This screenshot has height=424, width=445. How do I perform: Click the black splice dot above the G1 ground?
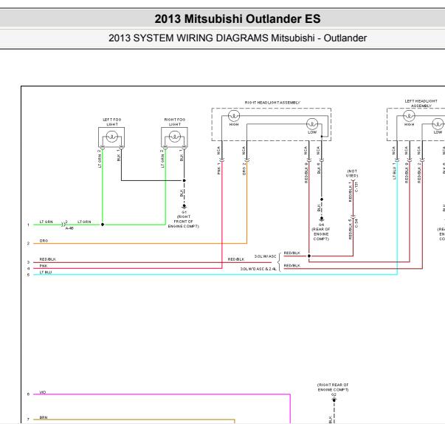(184, 180)
